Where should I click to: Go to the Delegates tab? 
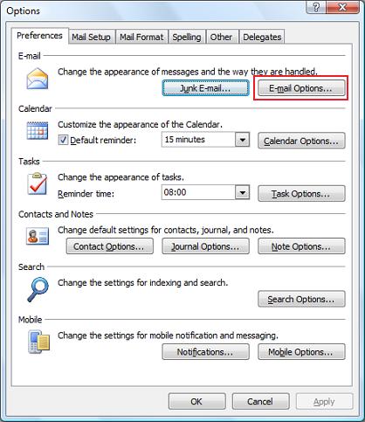tap(262, 37)
